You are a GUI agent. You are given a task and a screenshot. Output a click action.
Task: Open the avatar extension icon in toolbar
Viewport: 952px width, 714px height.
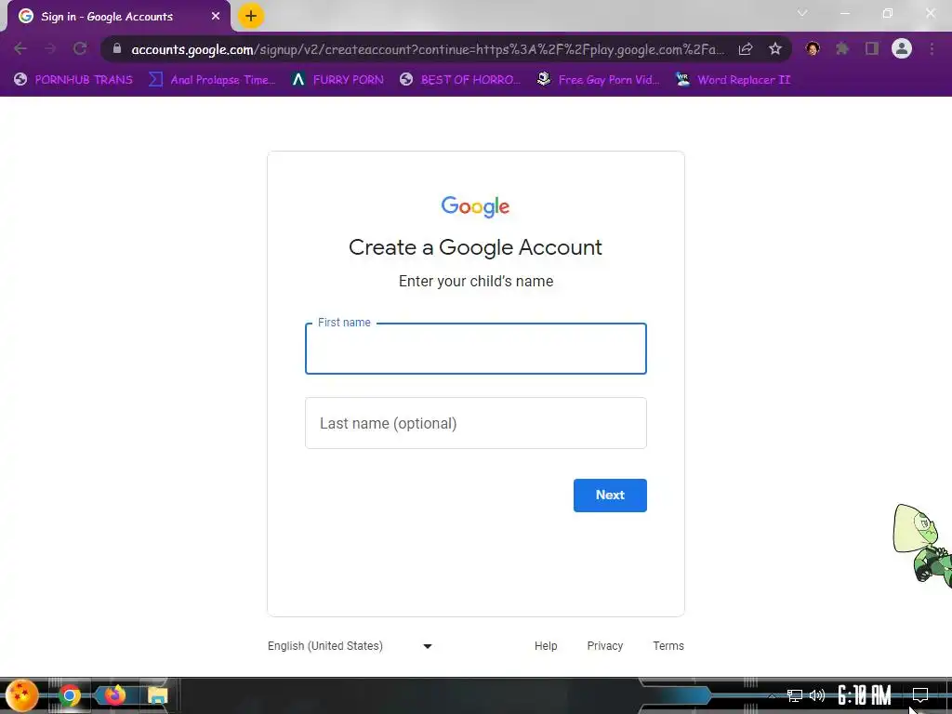(x=813, y=48)
